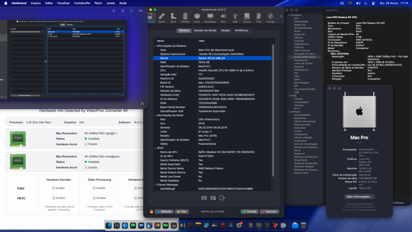Toggle HEVC Hardware Decoder Enable checkbox

point(54,198)
